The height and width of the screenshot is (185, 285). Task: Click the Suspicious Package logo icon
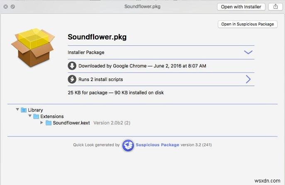(128, 145)
